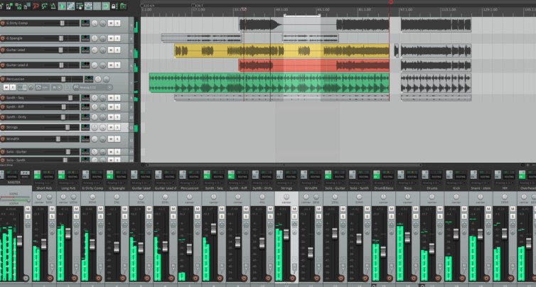Arm recording on G Dirty Comp track
The image size is (536, 287).
coord(2,23)
